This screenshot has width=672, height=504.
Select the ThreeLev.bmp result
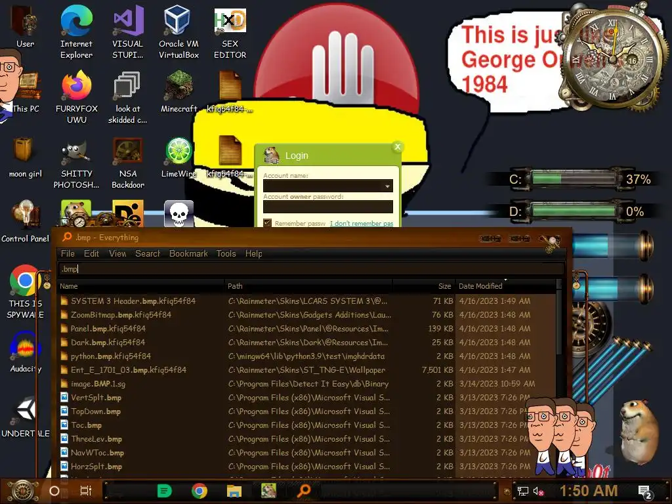coord(306,438)
